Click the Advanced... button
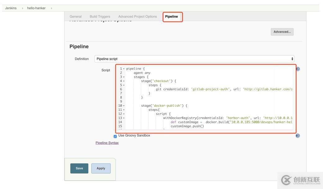This screenshot has width=323, height=189. point(282,32)
